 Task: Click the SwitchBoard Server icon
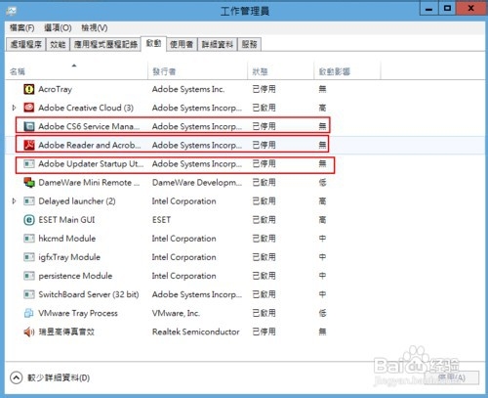29,294
